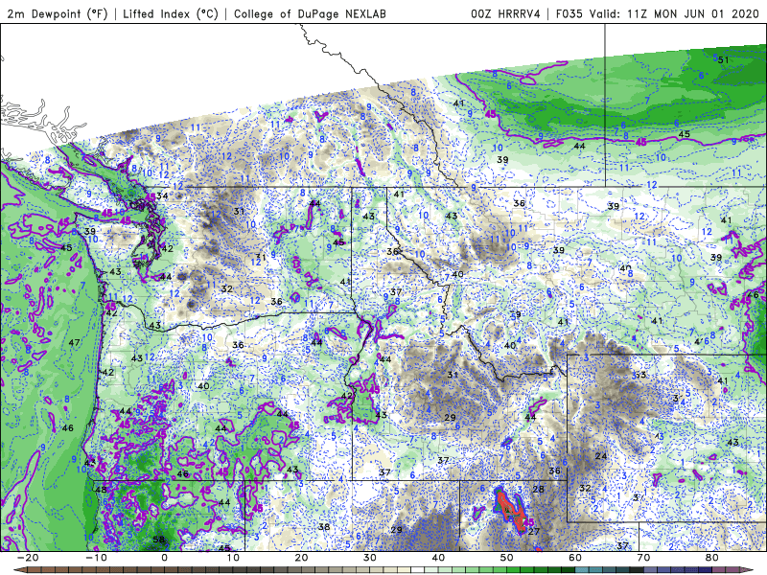Click the '-10' color bar label
This screenshot has width=767, height=575.
tap(96, 558)
